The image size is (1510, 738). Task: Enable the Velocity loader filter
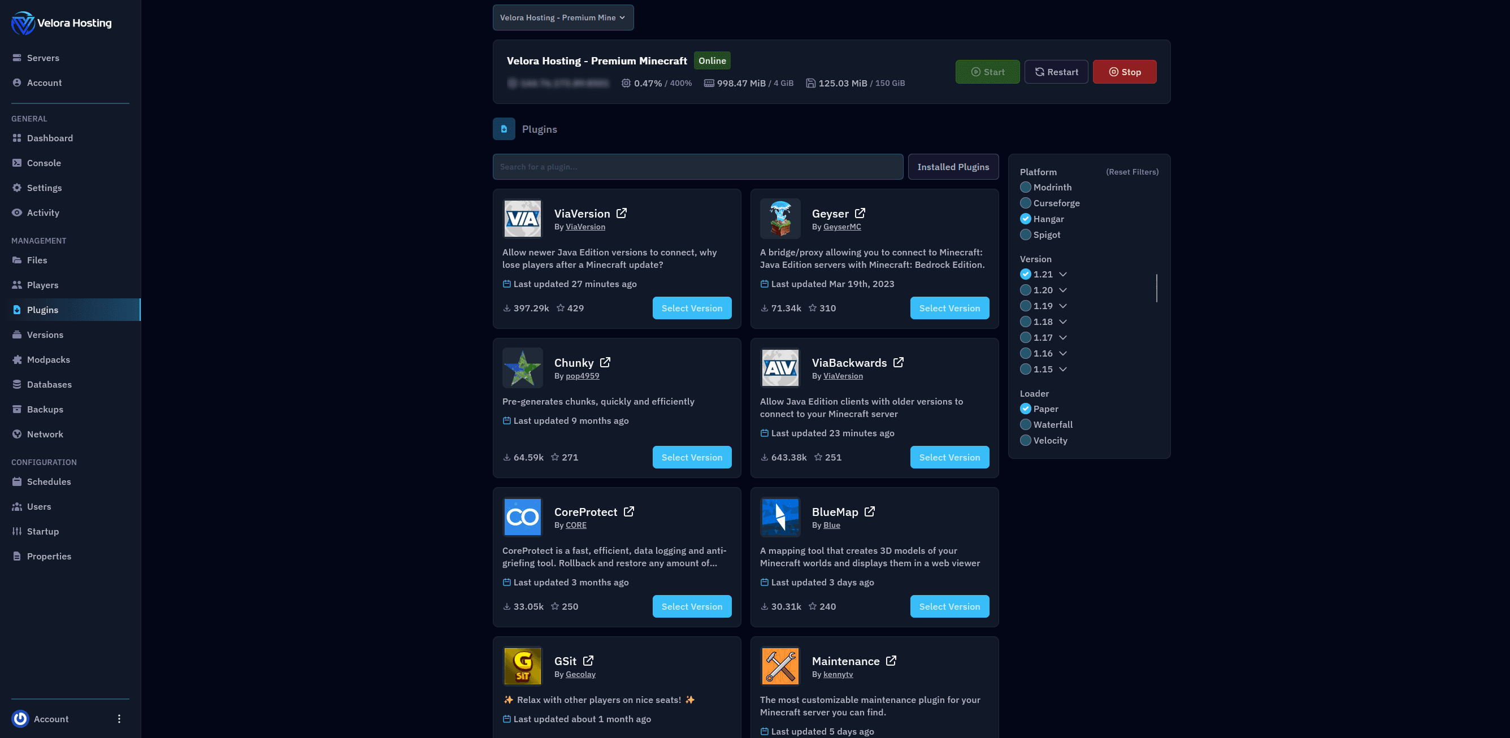(1025, 440)
